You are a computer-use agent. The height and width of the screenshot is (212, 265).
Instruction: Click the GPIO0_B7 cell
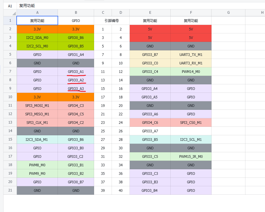tap(76, 182)
